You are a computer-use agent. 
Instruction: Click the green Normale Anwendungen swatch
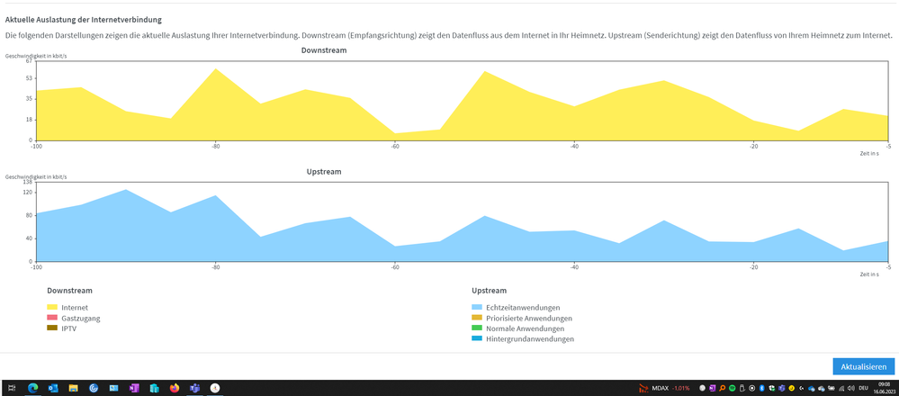pyautogui.click(x=476, y=328)
